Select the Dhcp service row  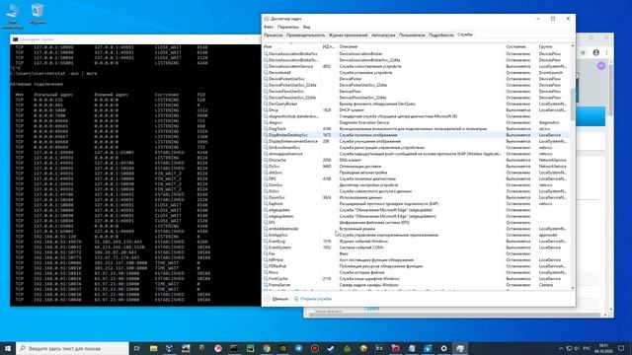click(416, 109)
